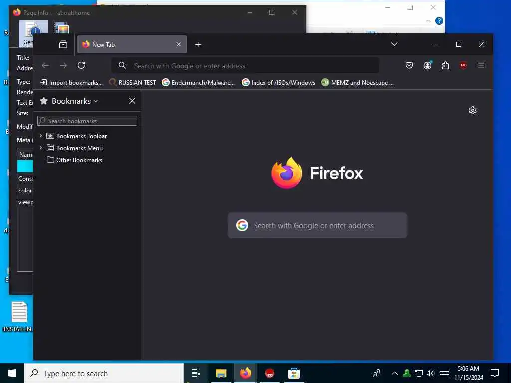Switch to Firefox on the taskbar
The height and width of the screenshot is (383, 511).
pos(246,373)
